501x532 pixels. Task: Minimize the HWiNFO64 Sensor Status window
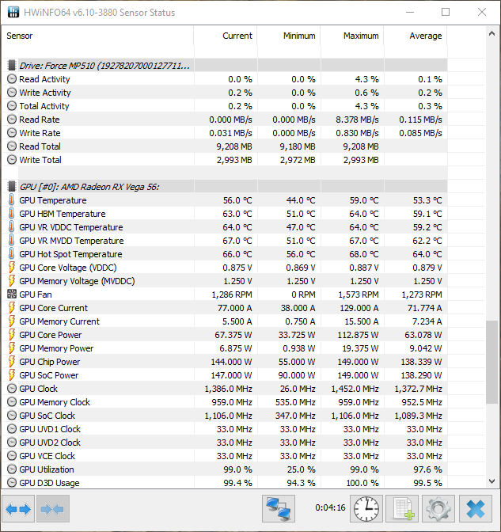click(x=410, y=12)
